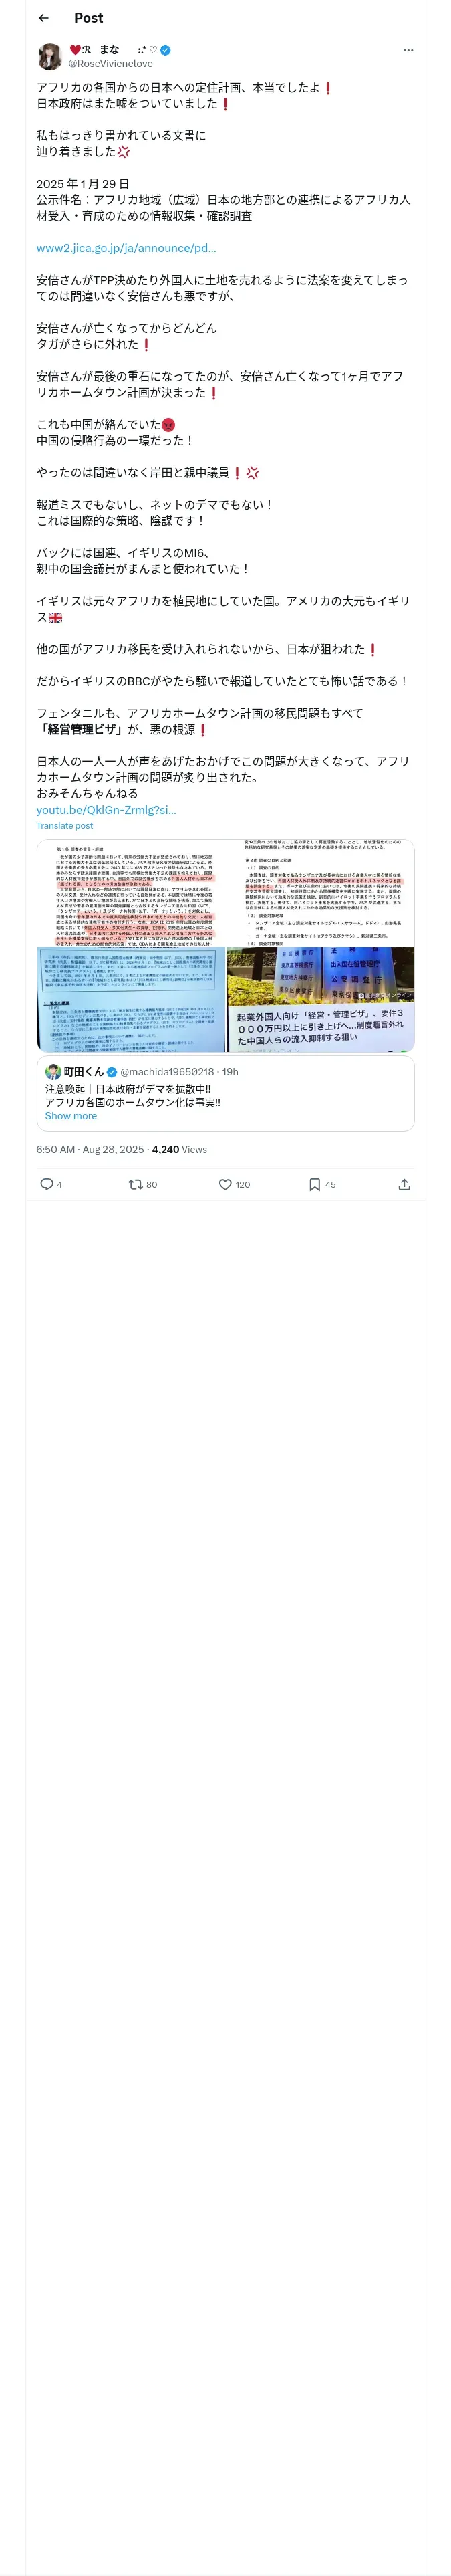Open the youtu.be video link

pos(106,809)
